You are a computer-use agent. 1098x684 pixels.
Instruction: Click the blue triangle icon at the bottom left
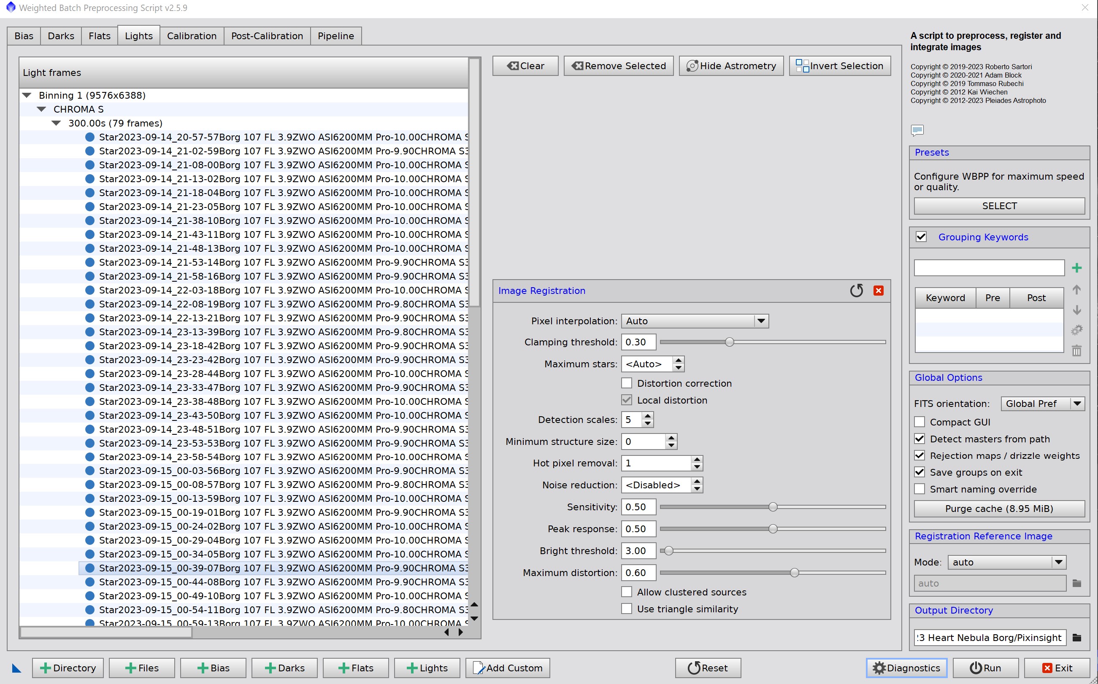pos(16,668)
